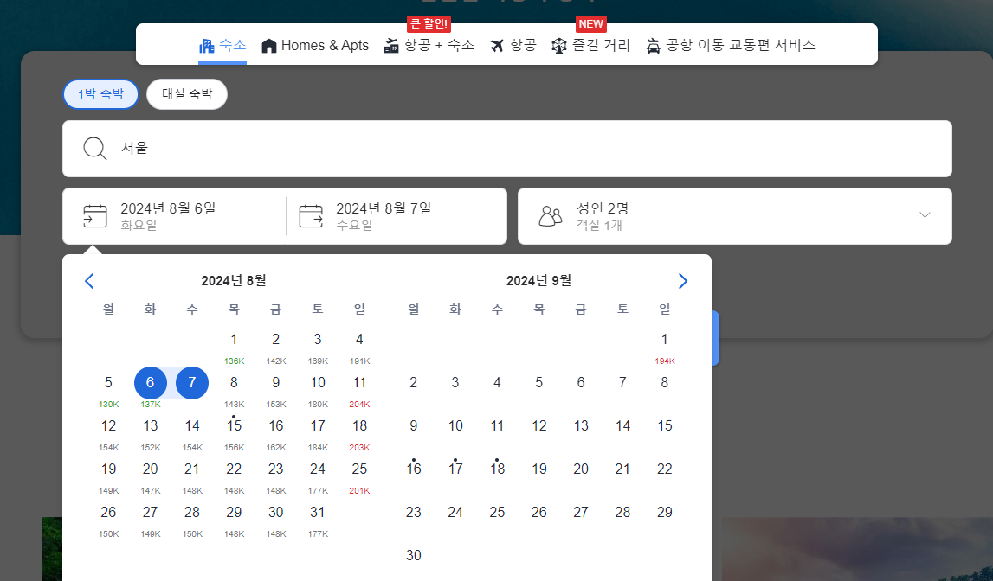Click the ferris wheel icon for 즐길 거리

[559, 46]
